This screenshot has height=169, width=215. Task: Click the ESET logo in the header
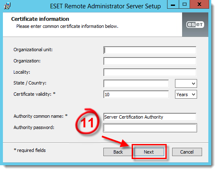click(195, 25)
